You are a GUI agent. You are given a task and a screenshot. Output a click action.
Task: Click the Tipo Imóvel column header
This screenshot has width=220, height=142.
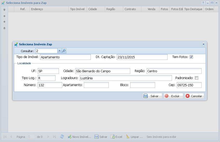click(77, 9)
